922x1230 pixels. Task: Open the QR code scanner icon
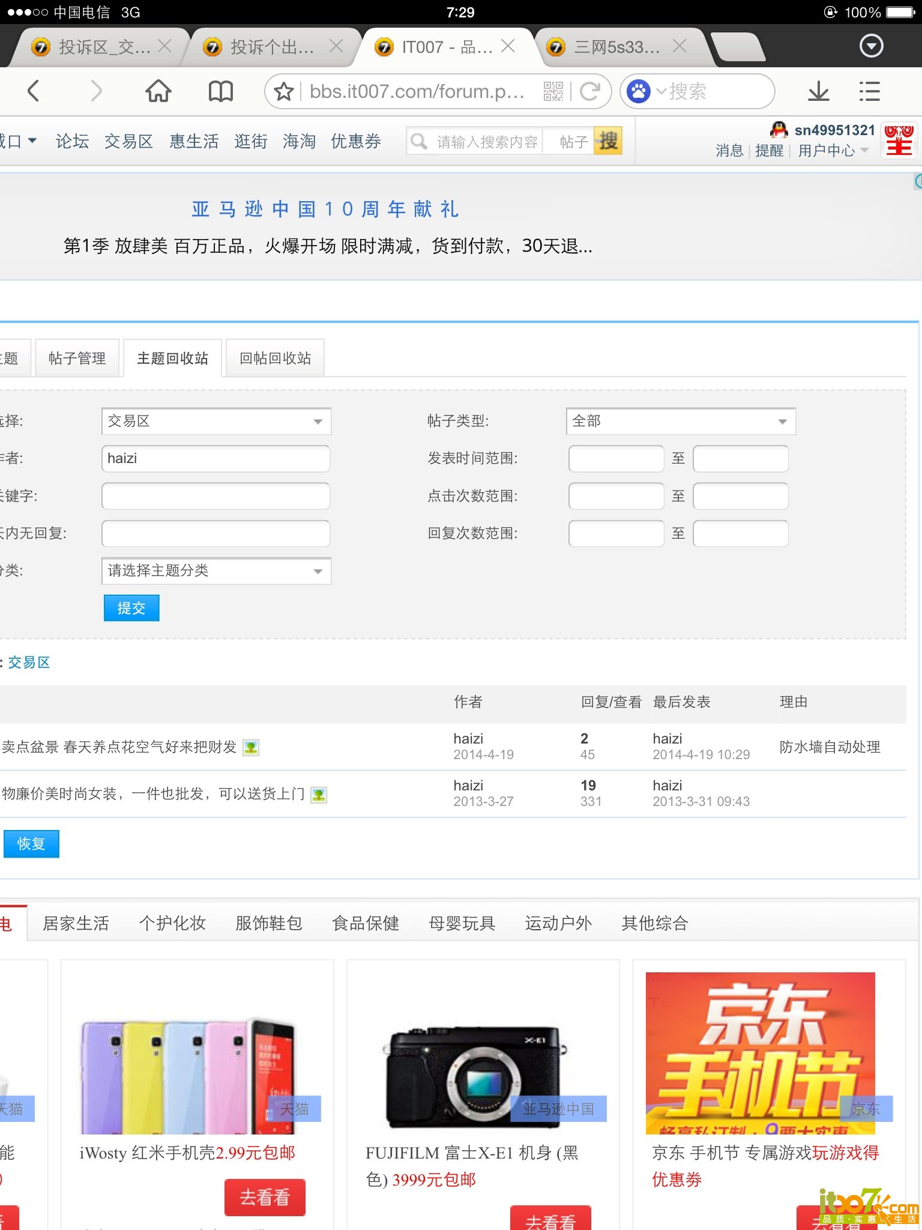(553, 91)
